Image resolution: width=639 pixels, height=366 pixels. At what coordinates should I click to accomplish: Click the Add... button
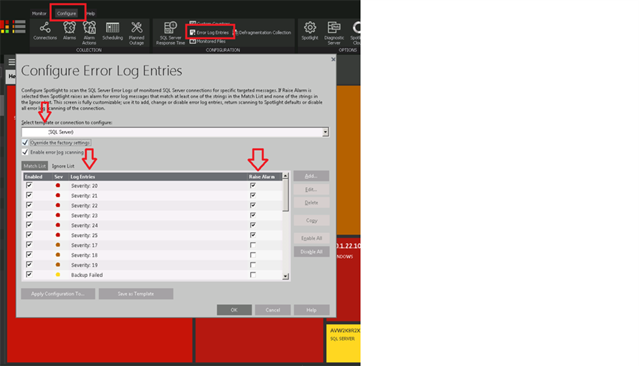click(312, 176)
